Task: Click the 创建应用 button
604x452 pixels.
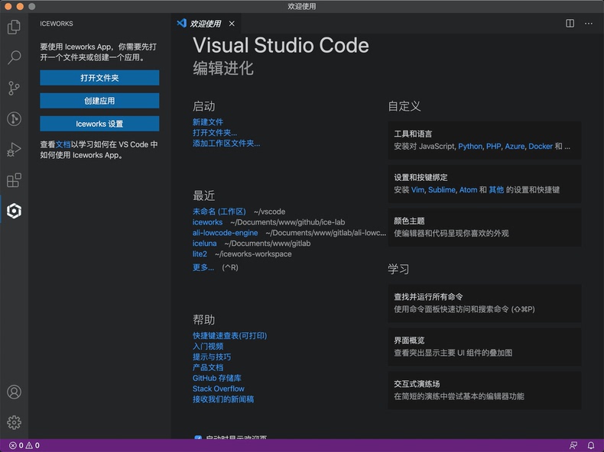Action: tap(99, 101)
